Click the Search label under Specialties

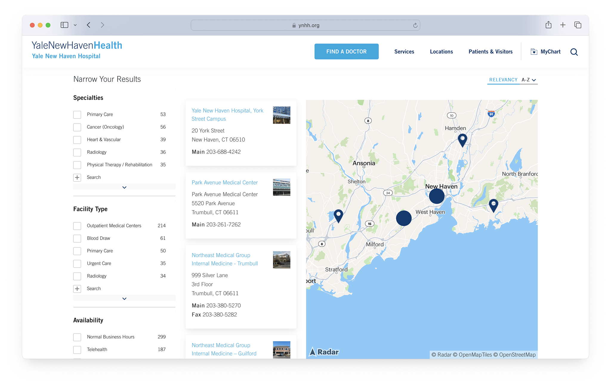94,177
